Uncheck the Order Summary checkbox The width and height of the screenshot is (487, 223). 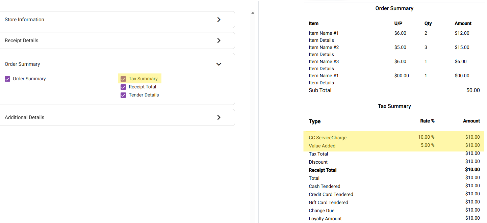(7, 79)
